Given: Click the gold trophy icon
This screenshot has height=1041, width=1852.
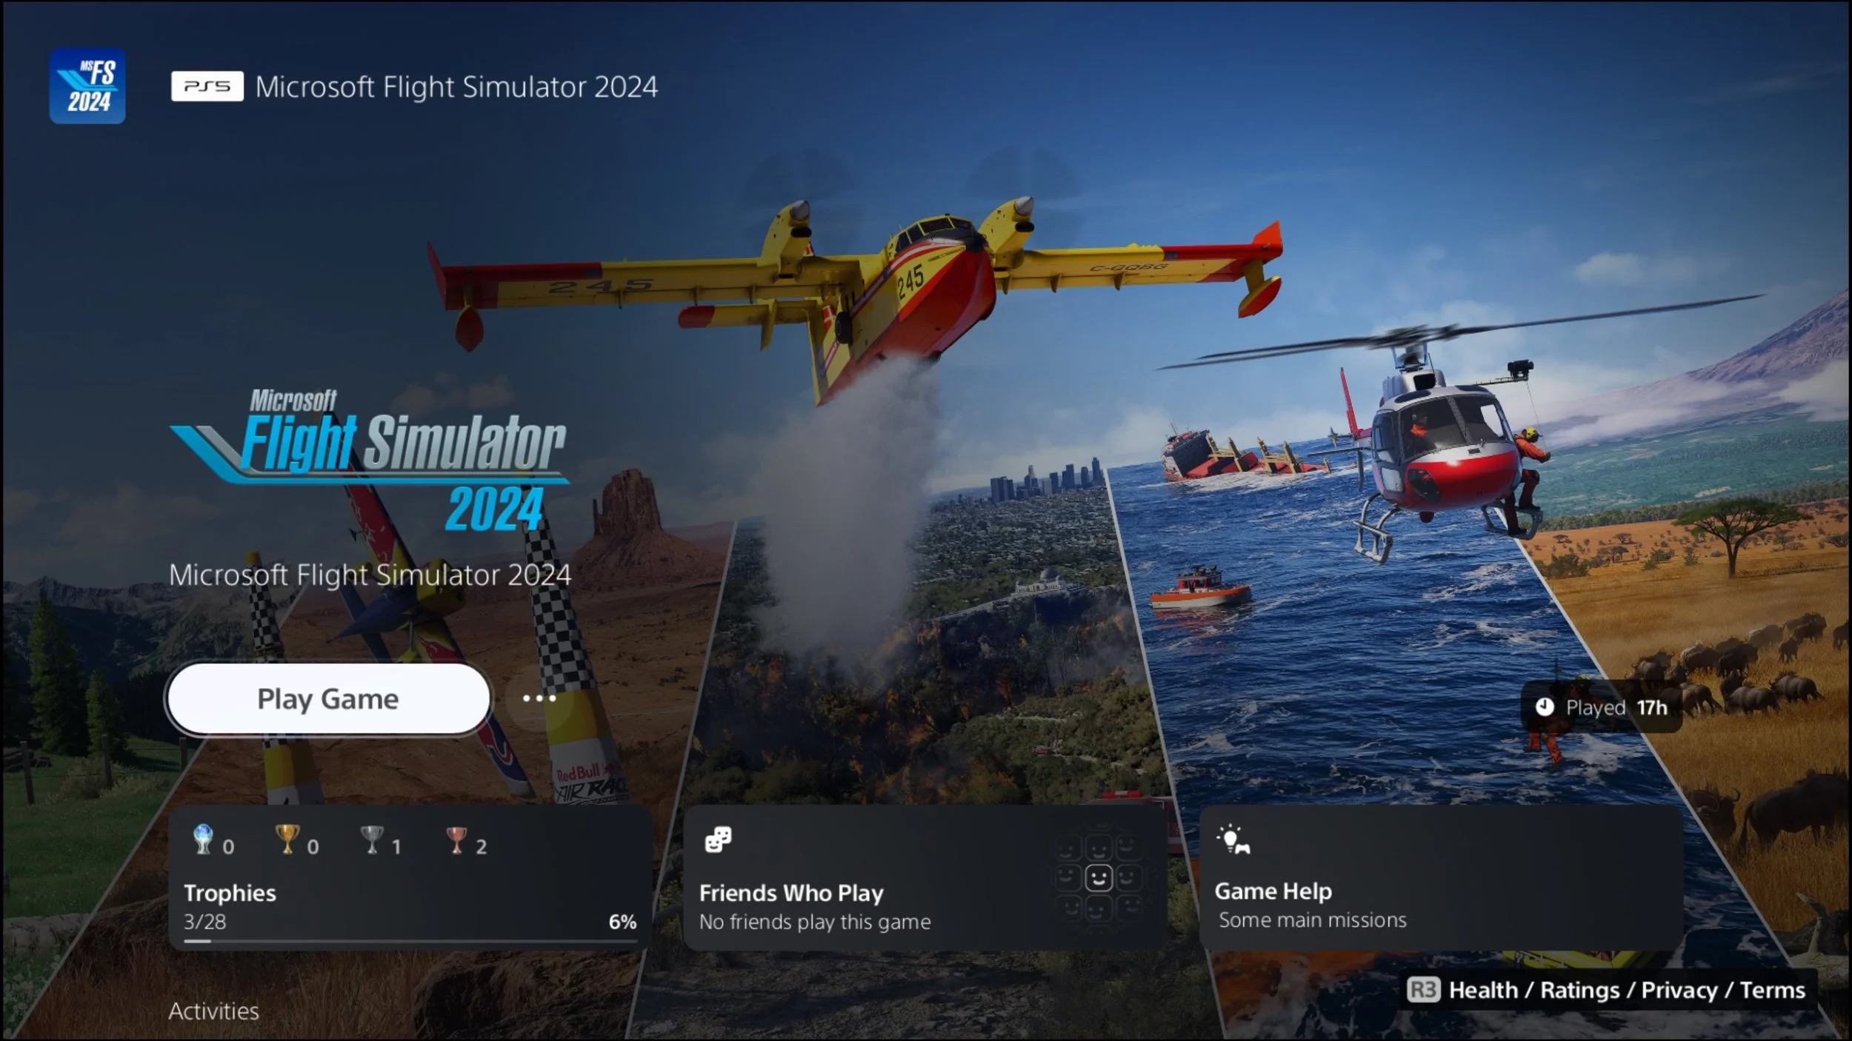Looking at the screenshot, I should pos(287,840).
